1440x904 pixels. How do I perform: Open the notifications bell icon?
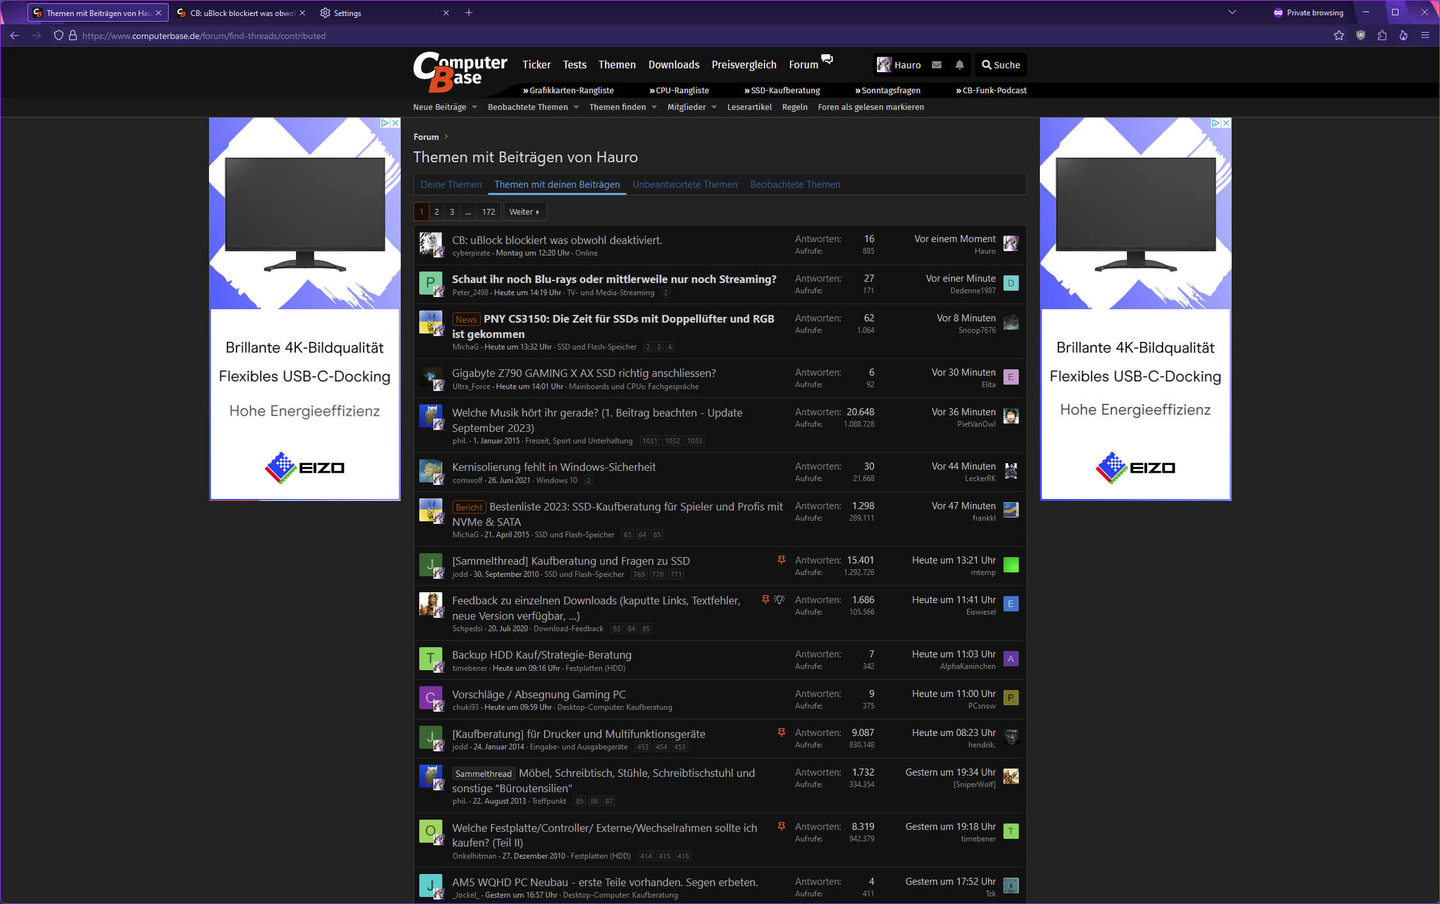[x=959, y=65]
